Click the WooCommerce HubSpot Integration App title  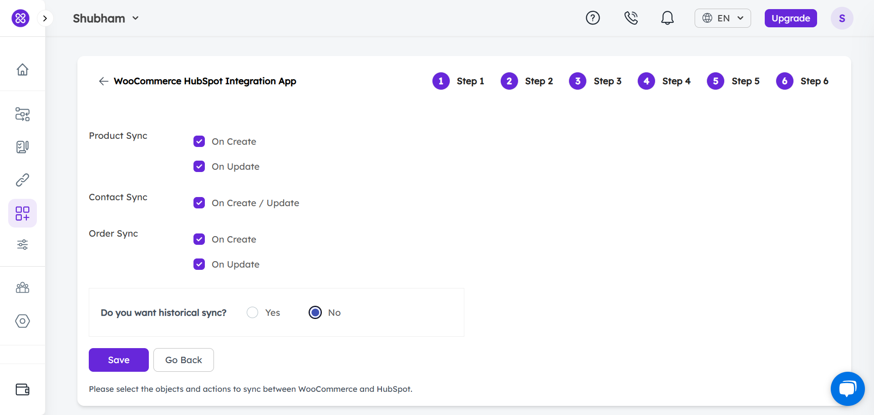tap(205, 81)
